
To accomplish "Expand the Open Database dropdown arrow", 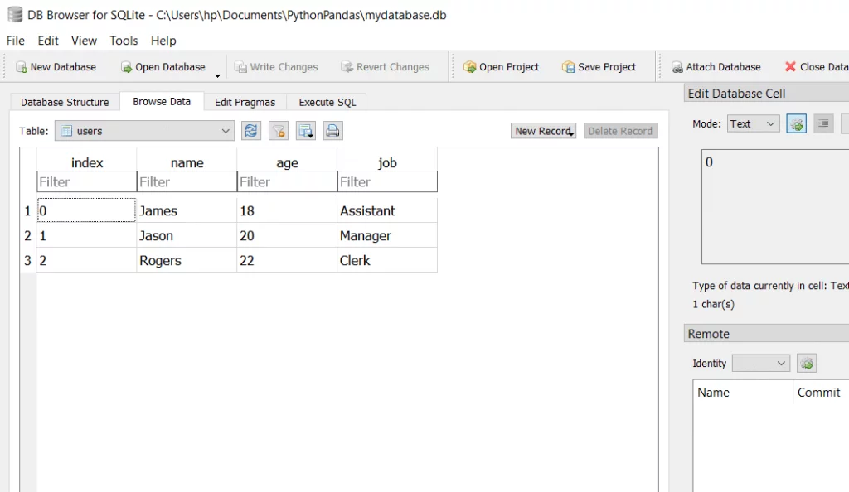I will (x=217, y=75).
